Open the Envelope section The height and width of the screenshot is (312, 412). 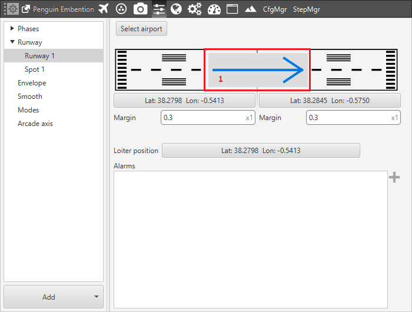click(x=32, y=83)
